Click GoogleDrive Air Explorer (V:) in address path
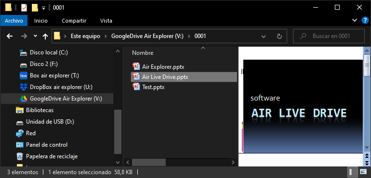The height and width of the screenshot is (178, 371). click(147, 36)
